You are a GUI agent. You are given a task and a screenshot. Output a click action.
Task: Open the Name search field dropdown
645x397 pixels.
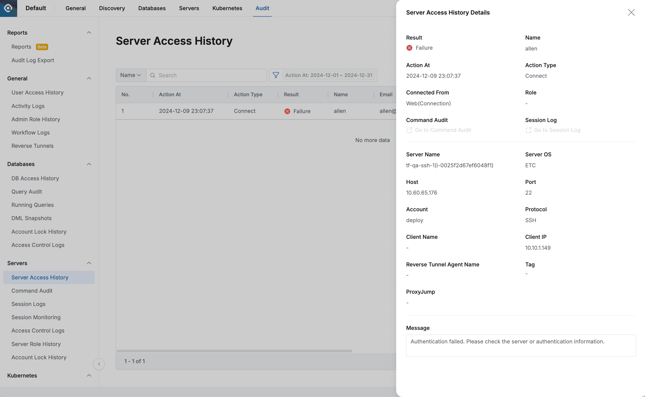pyautogui.click(x=130, y=75)
